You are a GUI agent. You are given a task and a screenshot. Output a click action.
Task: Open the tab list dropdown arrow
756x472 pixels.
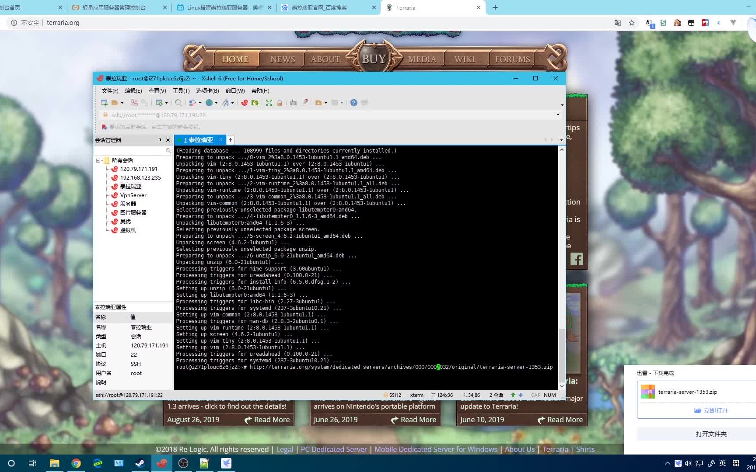click(x=561, y=140)
